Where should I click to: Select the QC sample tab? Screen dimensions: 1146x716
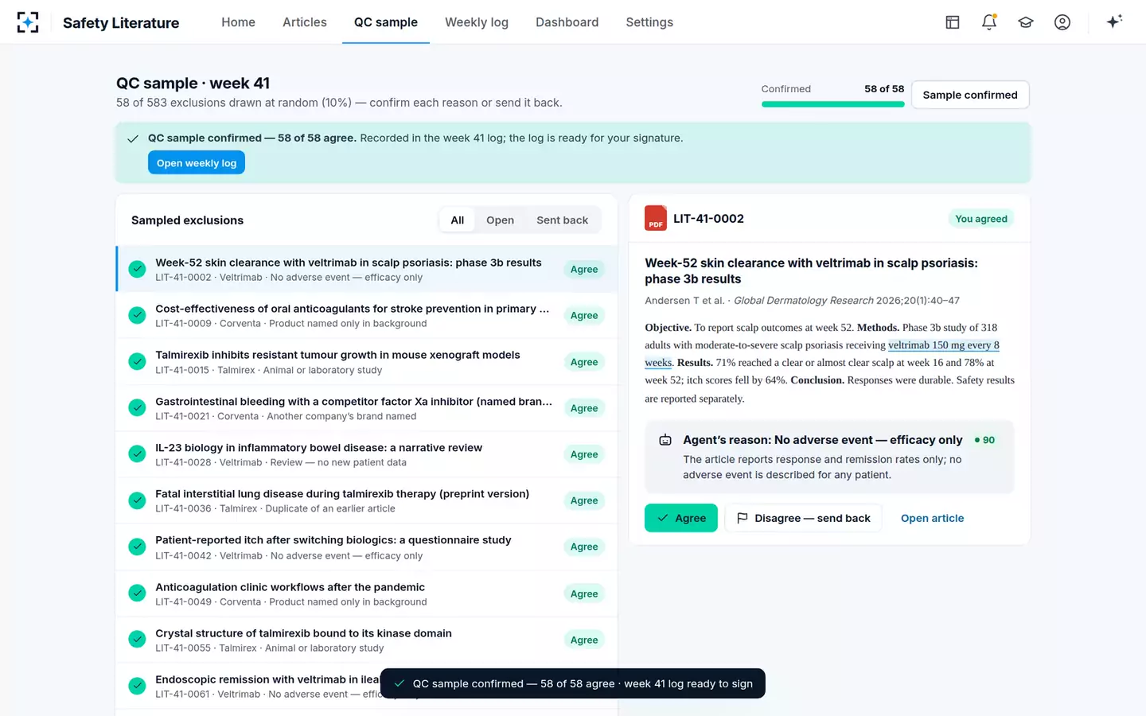[x=386, y=22]
